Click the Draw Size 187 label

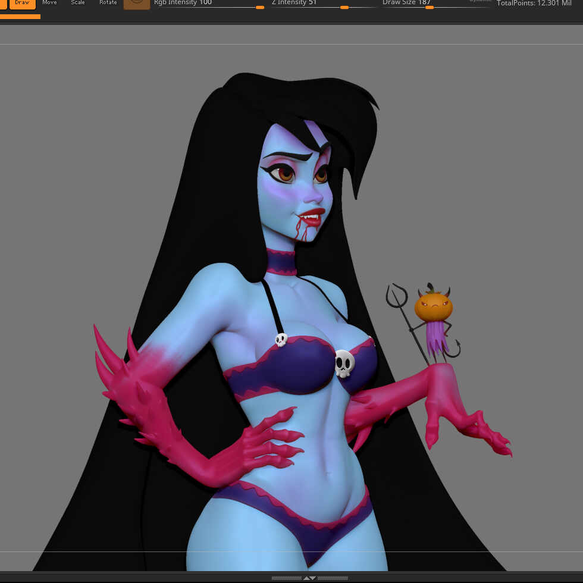406,2
